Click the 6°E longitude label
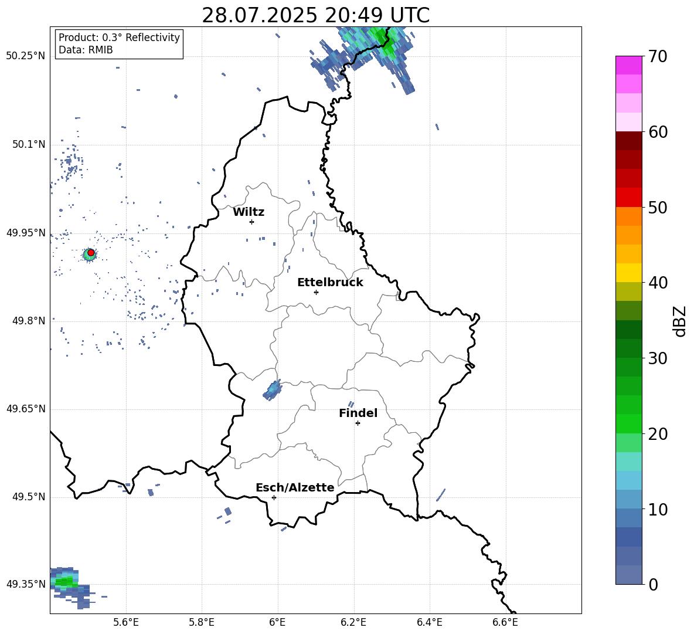This screenshot has width=694, height=634. tap(277, 622)
